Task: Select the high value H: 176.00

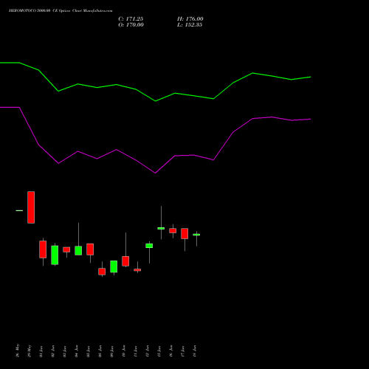Action: pyautogui.click(x=190, y=19)
